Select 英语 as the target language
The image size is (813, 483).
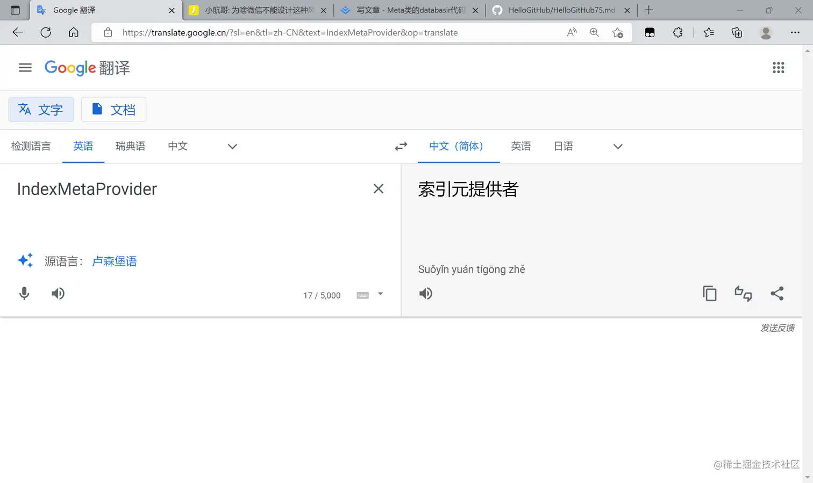pyautogui.click(x=520, y=146)
